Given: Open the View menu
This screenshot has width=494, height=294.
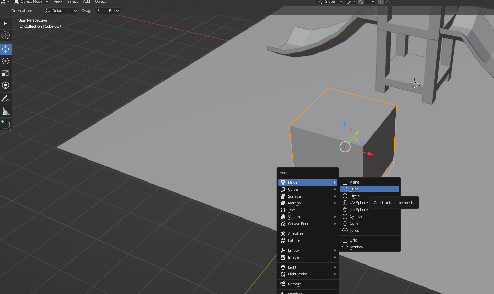Looking at the screenshot, I should coord(58,2).
